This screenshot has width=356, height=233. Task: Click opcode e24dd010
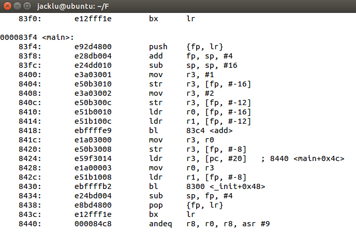(x=93, y=65)
